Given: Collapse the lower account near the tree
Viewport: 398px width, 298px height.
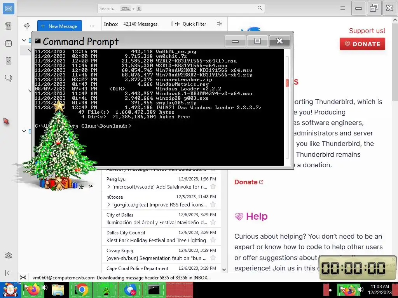Looking at the screenshot, I should point(24,131).
